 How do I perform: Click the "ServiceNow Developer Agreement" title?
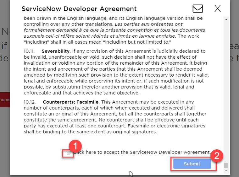[x=79, y=9]
